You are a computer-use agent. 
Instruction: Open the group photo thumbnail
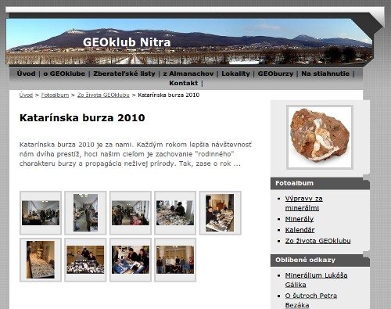pos(175,260)
